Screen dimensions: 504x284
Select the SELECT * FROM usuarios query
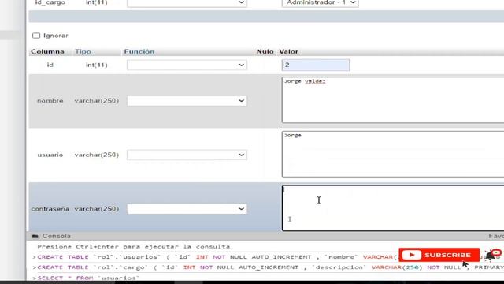[x=88, y=278]
